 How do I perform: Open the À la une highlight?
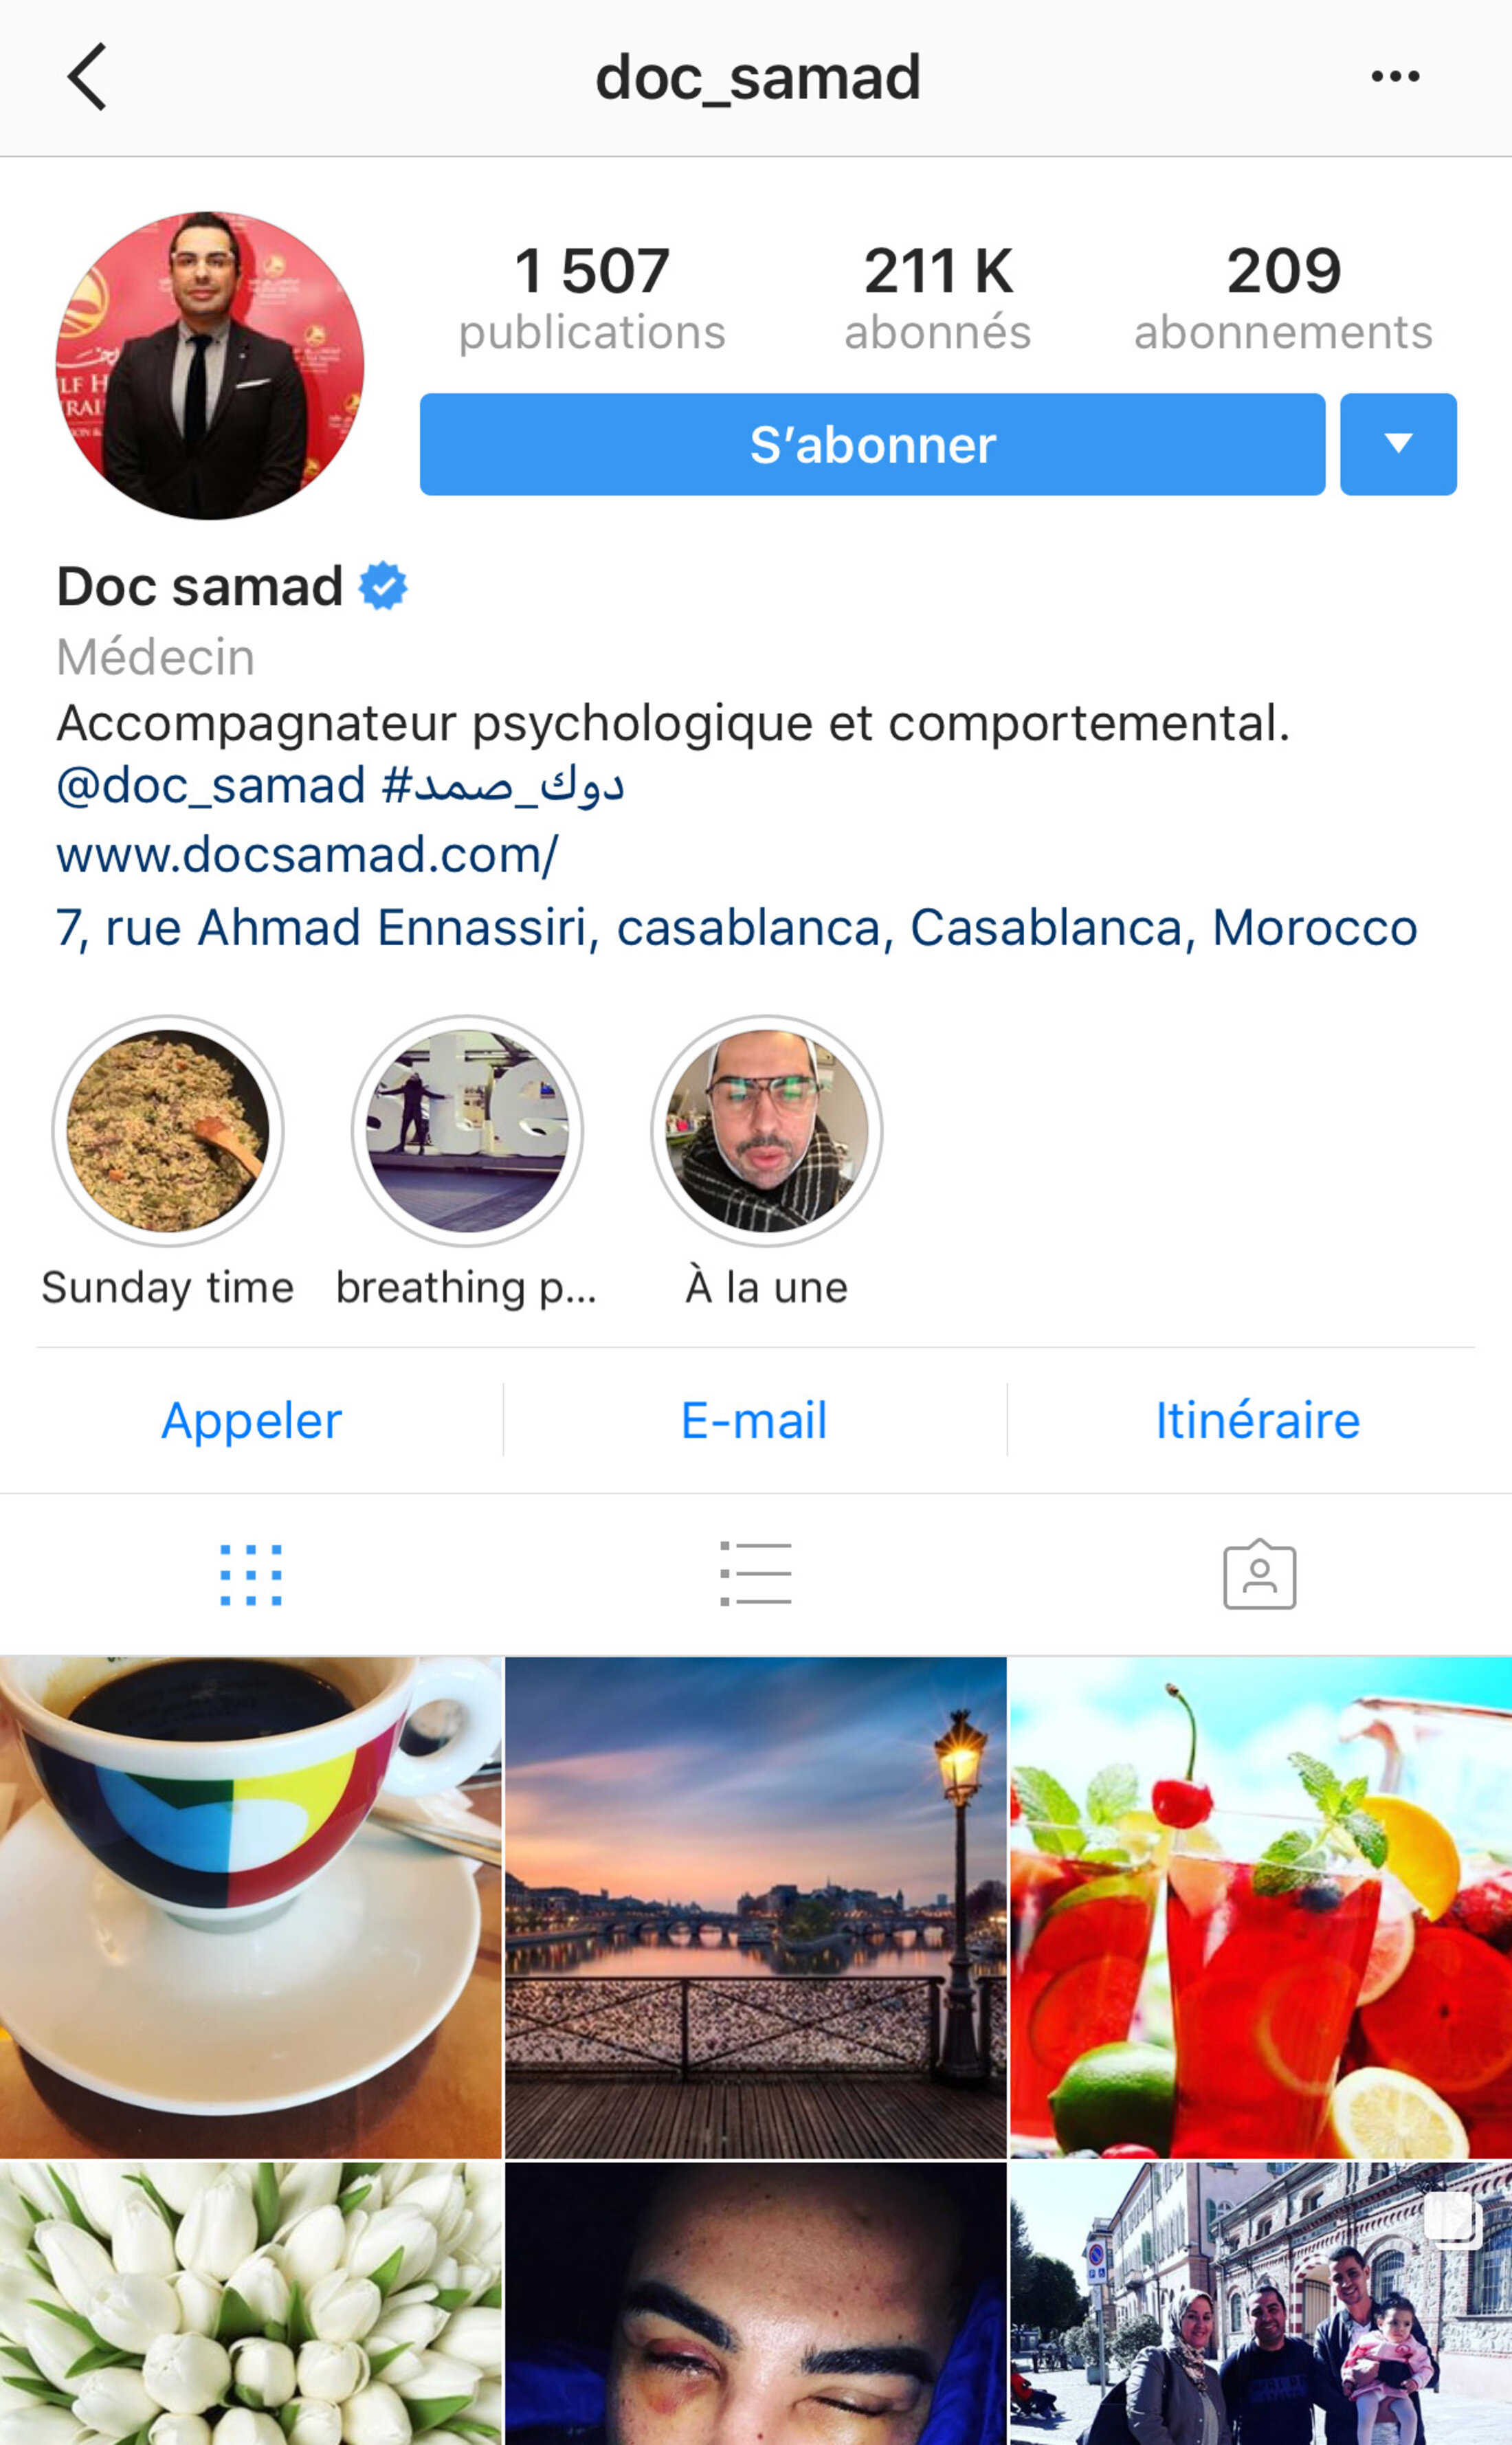(767, 1162)
